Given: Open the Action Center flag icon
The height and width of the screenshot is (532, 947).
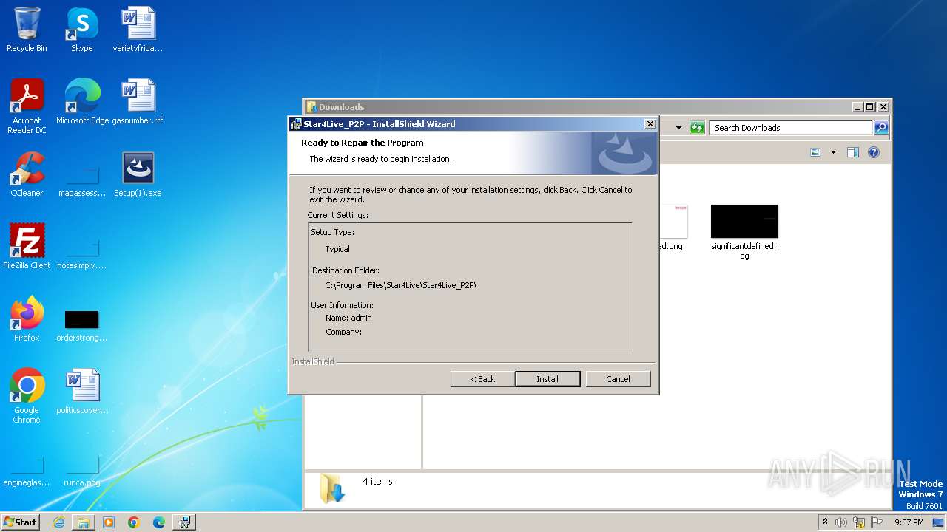Looking at the screenshot, I should [875, 522].
